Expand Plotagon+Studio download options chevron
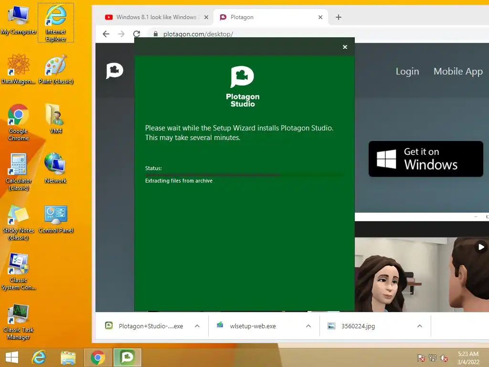Viewport: 489px width, 367px height. (x=197, y=326)
